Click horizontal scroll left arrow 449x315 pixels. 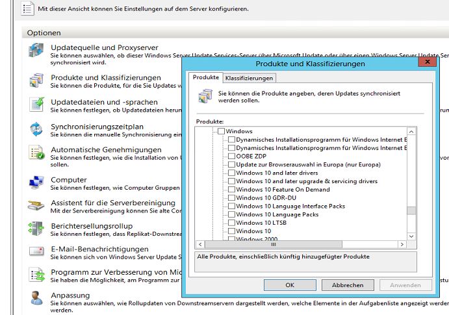tap(200, 244)
